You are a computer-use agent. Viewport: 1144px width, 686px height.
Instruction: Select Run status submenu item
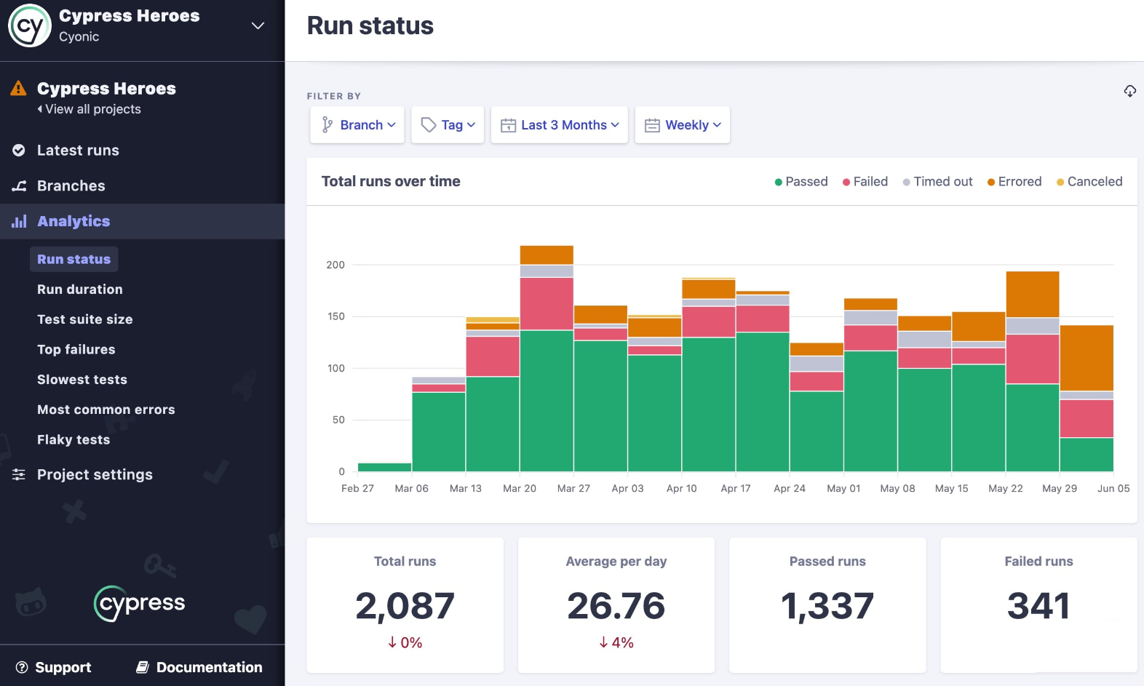coord(74,260)
